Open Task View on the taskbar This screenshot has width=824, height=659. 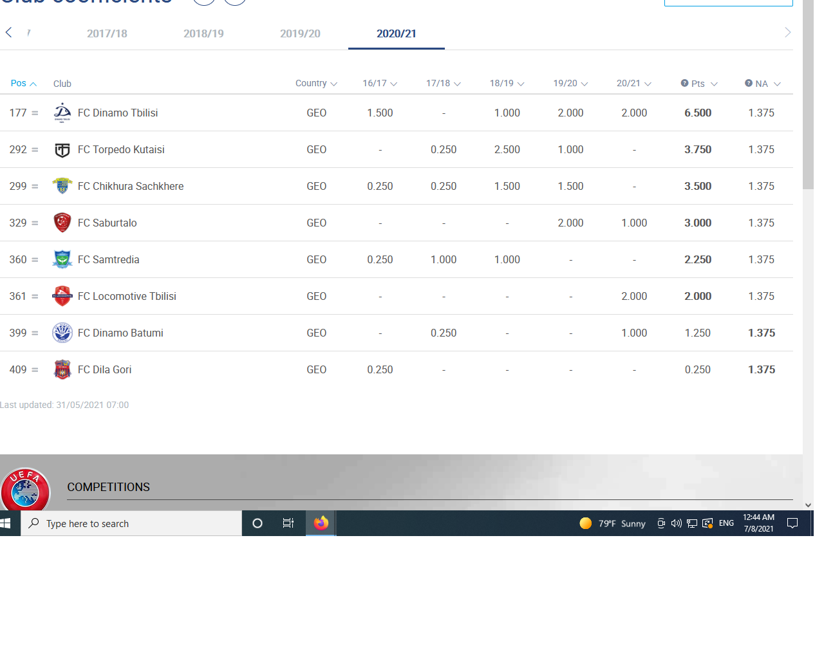(288, 523)
